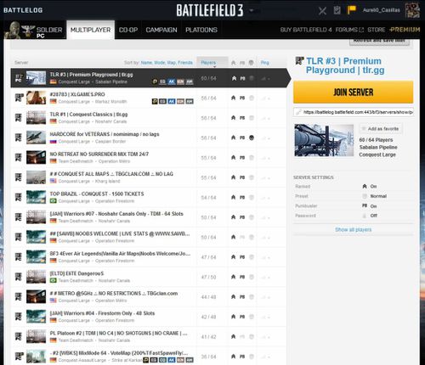Open the Battlefield 3 game selector dropdown arrow
The width and height of the screenshot is (425, 365).
(x=252, y=10)
